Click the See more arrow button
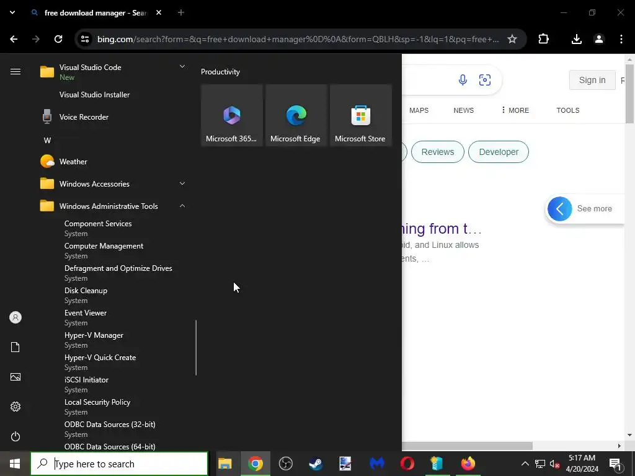 point(560,209)
